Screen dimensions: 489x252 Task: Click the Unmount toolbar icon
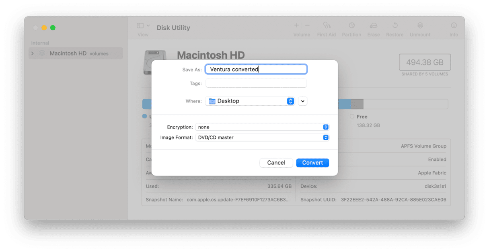click(420, 25)
